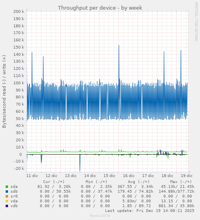Image resolution: width=200 pixels, height=220 pixels.
Task: Select the 'vda' legend label
Action: 14,201
